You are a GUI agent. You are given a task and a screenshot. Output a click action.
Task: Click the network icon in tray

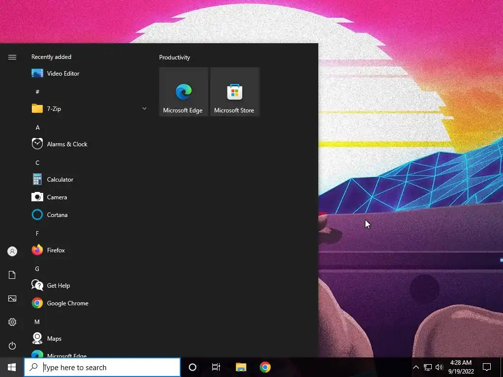click(428, 367)
